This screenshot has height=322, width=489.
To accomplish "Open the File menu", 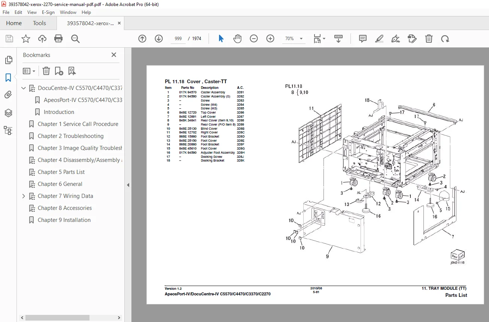I will pos(6,12).
